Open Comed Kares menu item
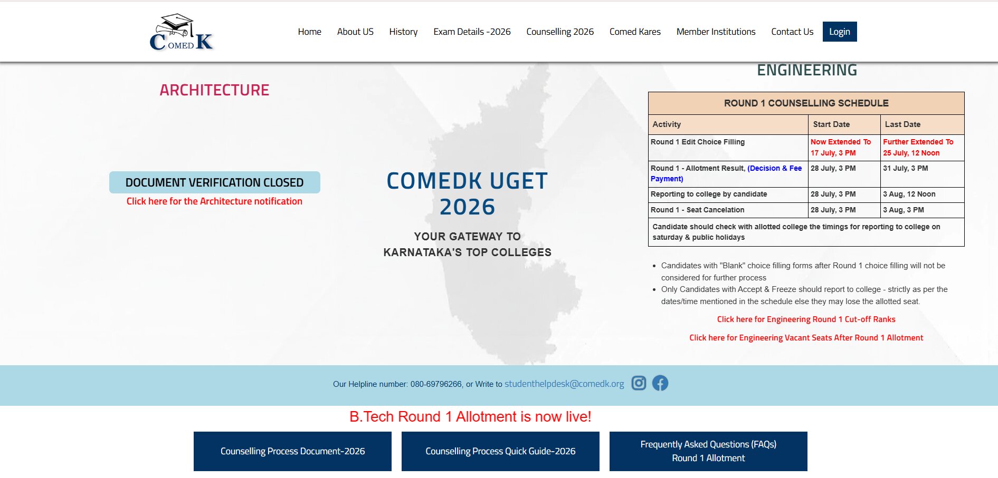Screen dimensions: 998x478 point(635,32)
